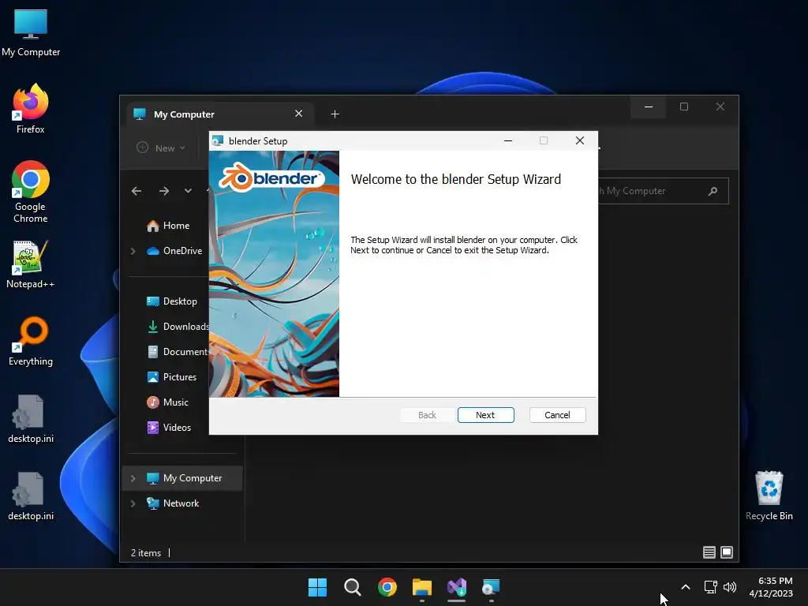Open clock and date in taskbar
Screen dimensions: 808x606
click(x=771, y=587)
